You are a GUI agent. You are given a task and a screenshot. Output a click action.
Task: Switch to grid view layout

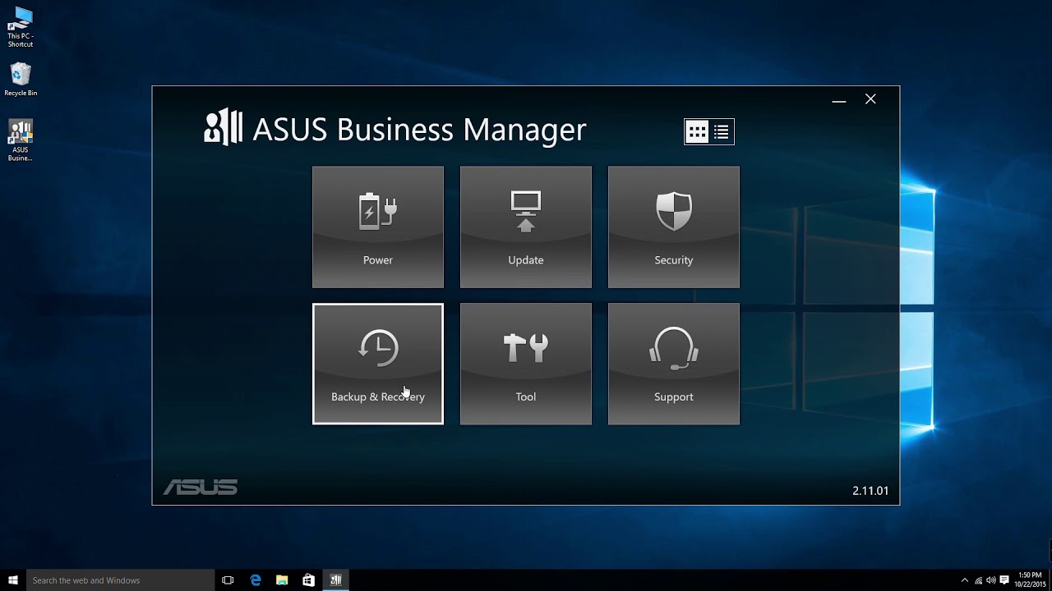click(x=697, y=131)
